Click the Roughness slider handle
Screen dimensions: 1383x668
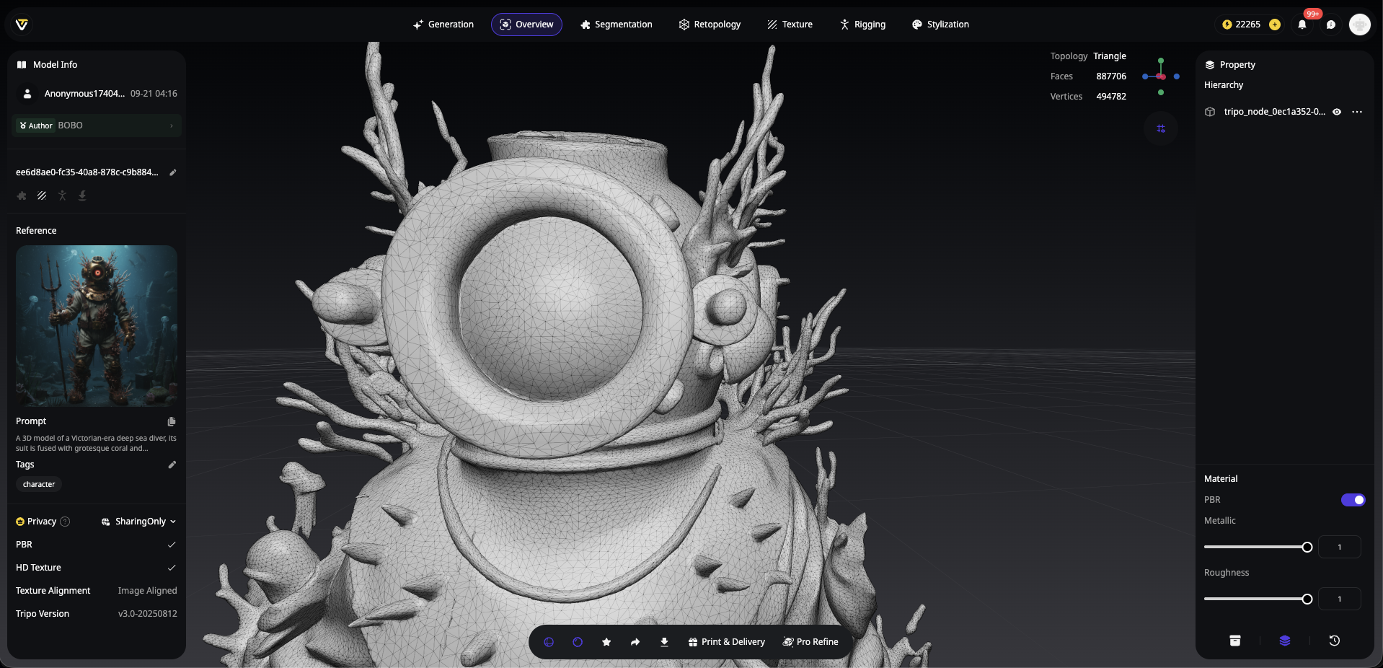[x=1307, y=599]
